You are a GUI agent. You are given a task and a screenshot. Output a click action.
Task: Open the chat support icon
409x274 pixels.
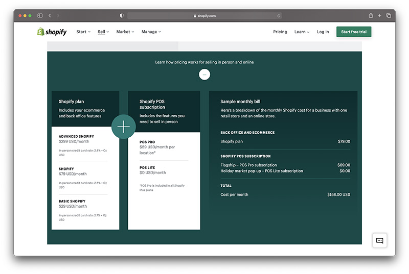click(x=379, y=240)
